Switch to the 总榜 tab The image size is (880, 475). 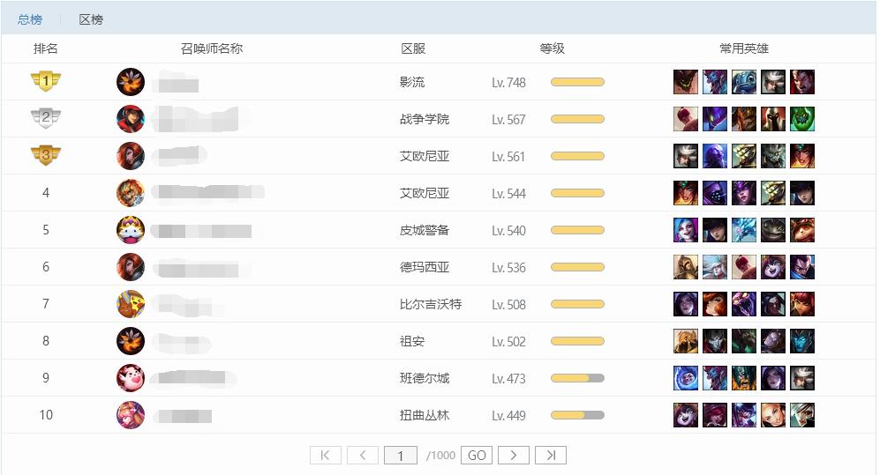pyautogui.click(x=30, y=19)
